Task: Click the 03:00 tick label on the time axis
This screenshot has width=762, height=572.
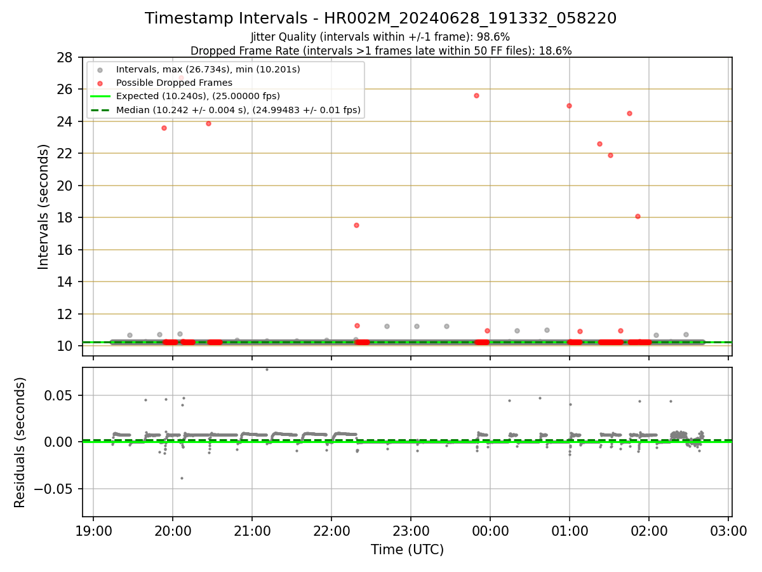Action: pos(728,530)
